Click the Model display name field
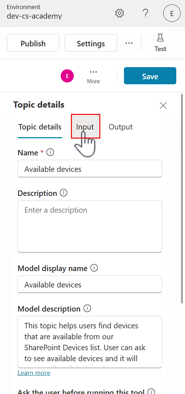 pyautogui.click(x=90, y=284)
